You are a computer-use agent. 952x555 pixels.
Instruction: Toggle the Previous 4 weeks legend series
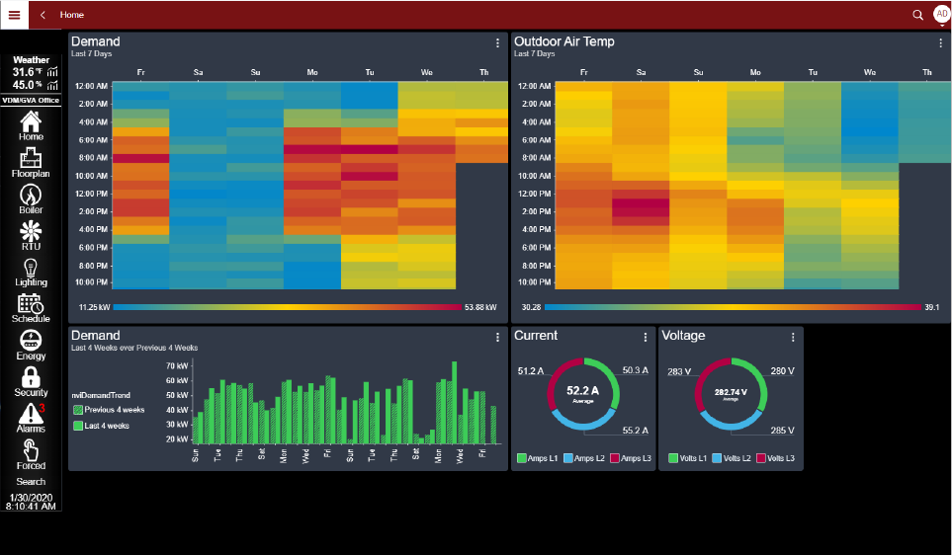(109, 410)
